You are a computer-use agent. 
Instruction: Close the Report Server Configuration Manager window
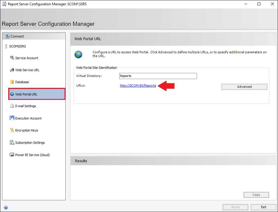click(x=272, y=4)
